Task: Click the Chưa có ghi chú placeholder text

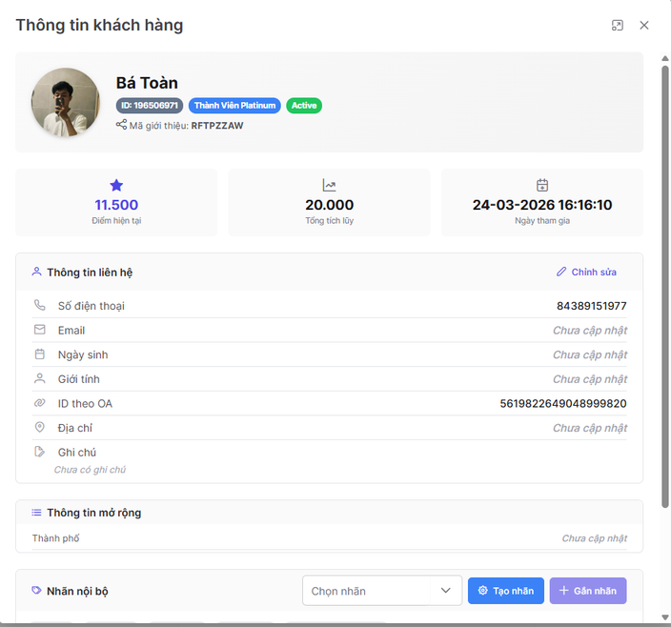Action: click(90, 470)
